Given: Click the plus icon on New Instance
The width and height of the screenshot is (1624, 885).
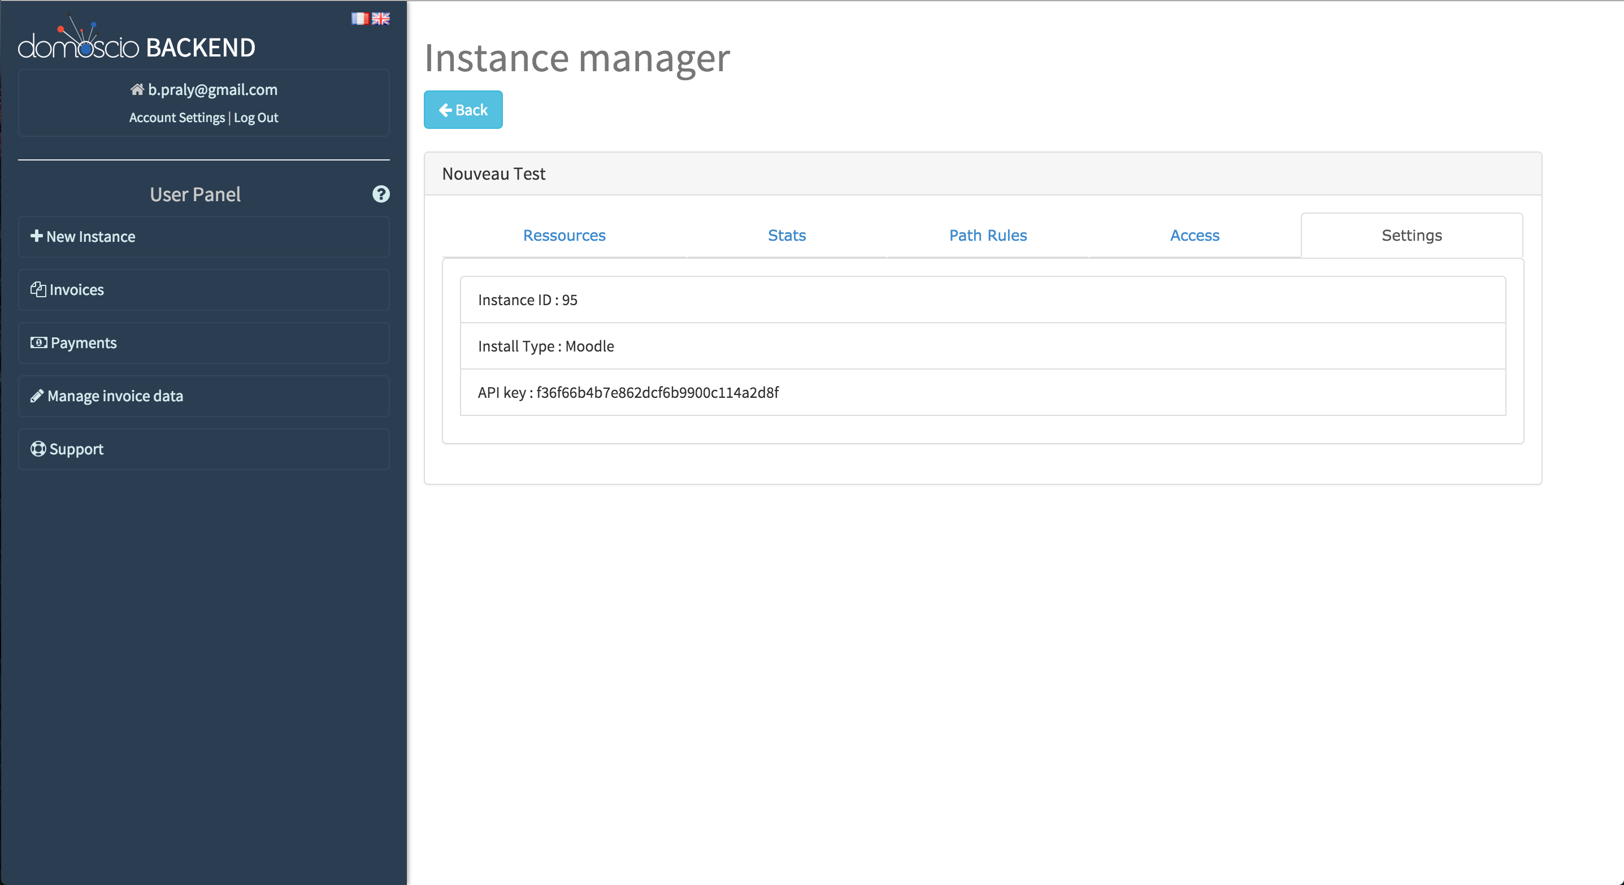Looking at the screenshot, I should (37, 236).
